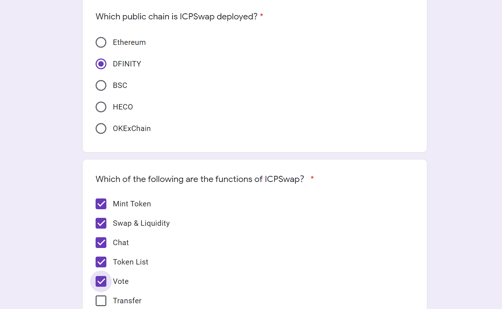Viewport: 502px width, 309px height.
Task: Click the functions of ICPSwap question heading
Action: coord(200,179)
